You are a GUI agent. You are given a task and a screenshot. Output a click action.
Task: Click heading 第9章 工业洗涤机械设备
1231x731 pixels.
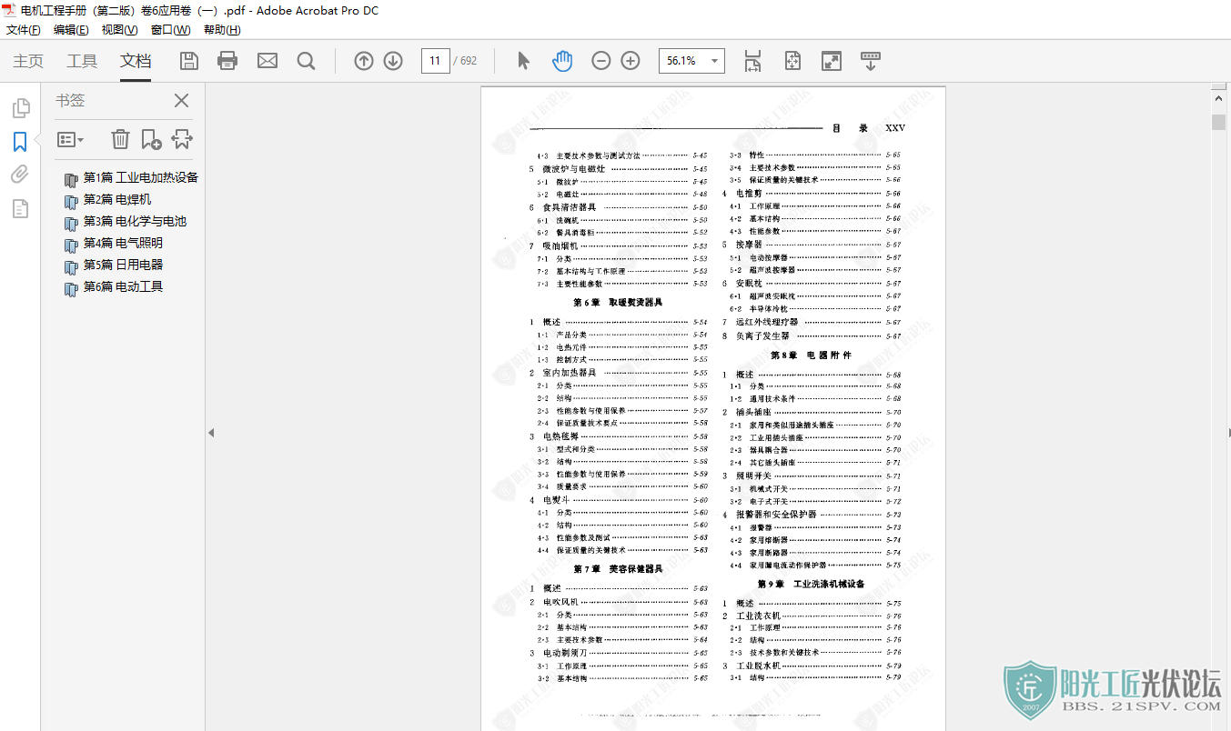coord(811,584)
